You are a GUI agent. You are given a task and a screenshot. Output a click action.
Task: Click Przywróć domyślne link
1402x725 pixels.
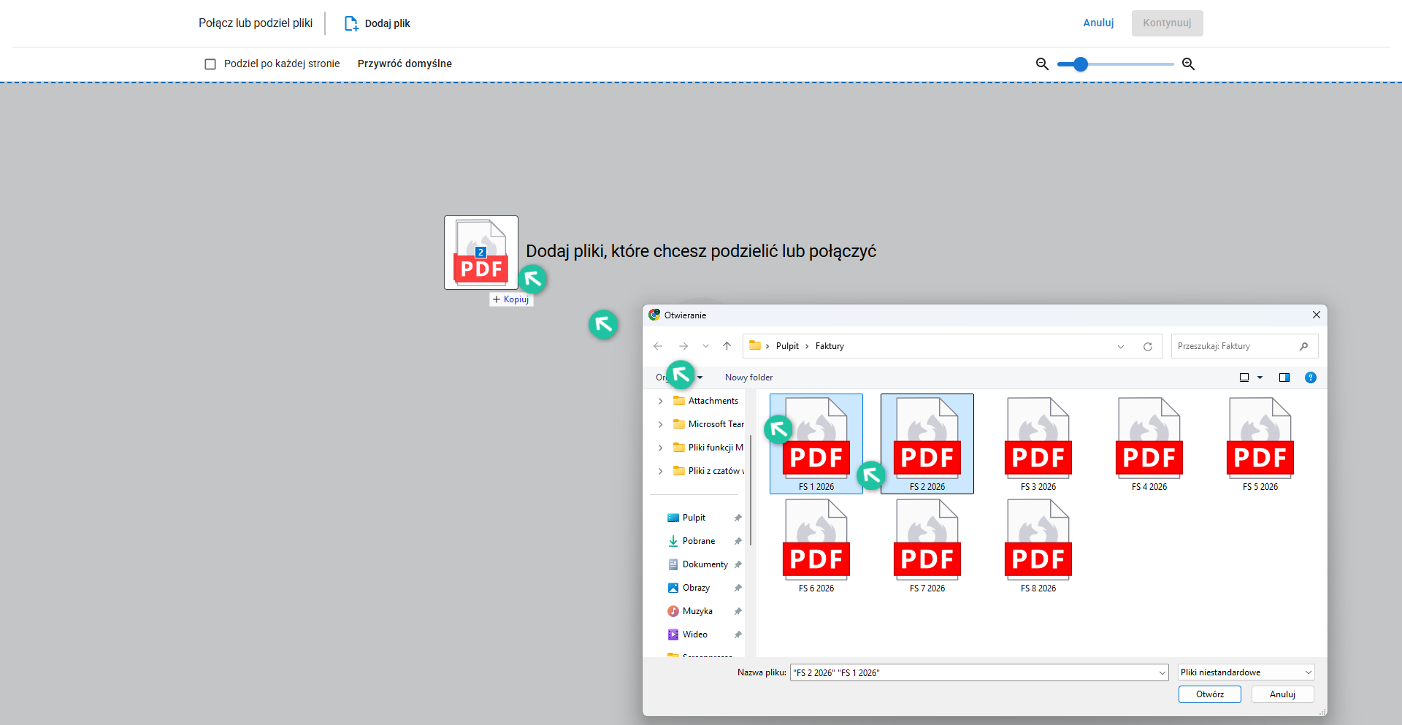point(405,64)
